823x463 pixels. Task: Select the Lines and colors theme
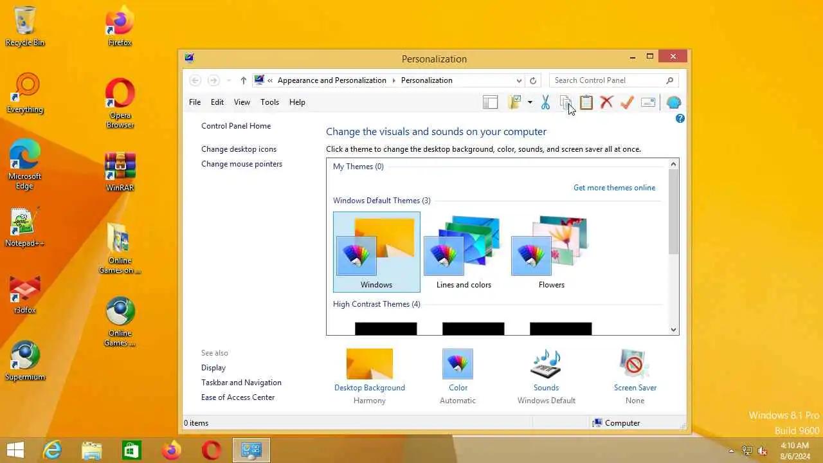(464, 252)
